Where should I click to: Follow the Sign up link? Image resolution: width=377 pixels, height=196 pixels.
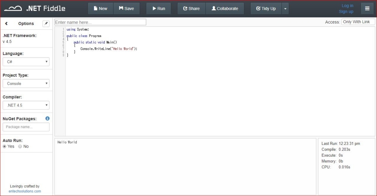tap(346, 11)
